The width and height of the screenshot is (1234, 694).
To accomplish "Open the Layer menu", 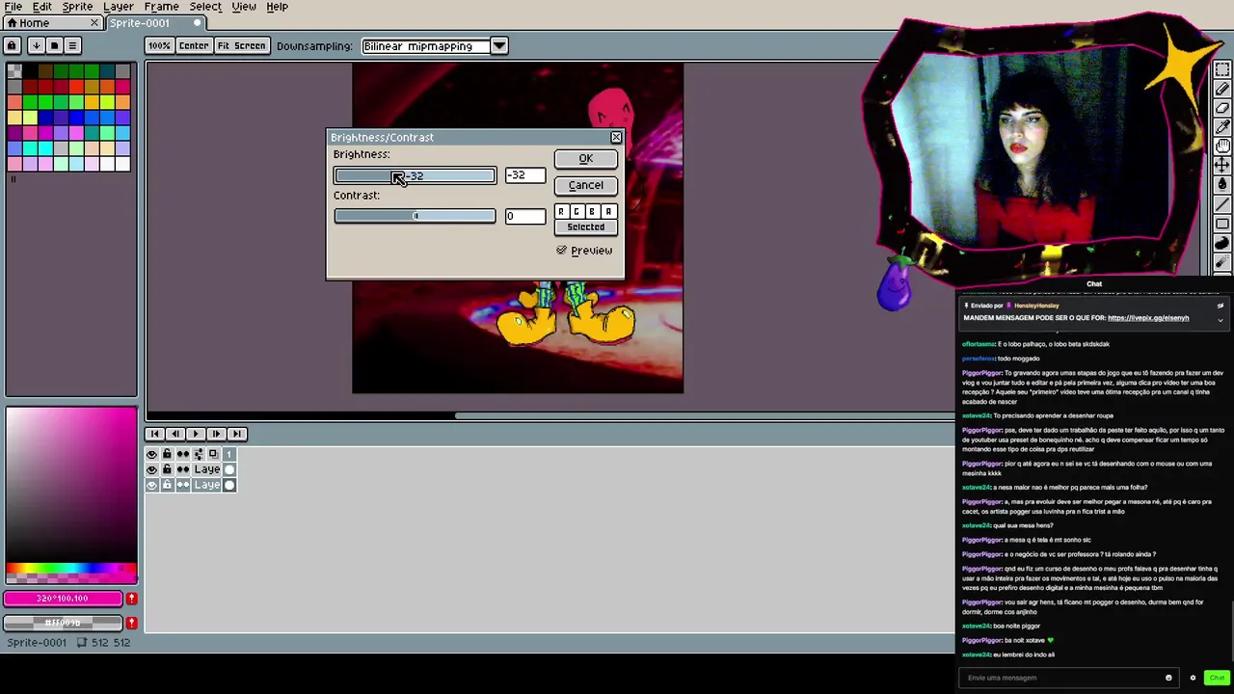I will 119,7.
